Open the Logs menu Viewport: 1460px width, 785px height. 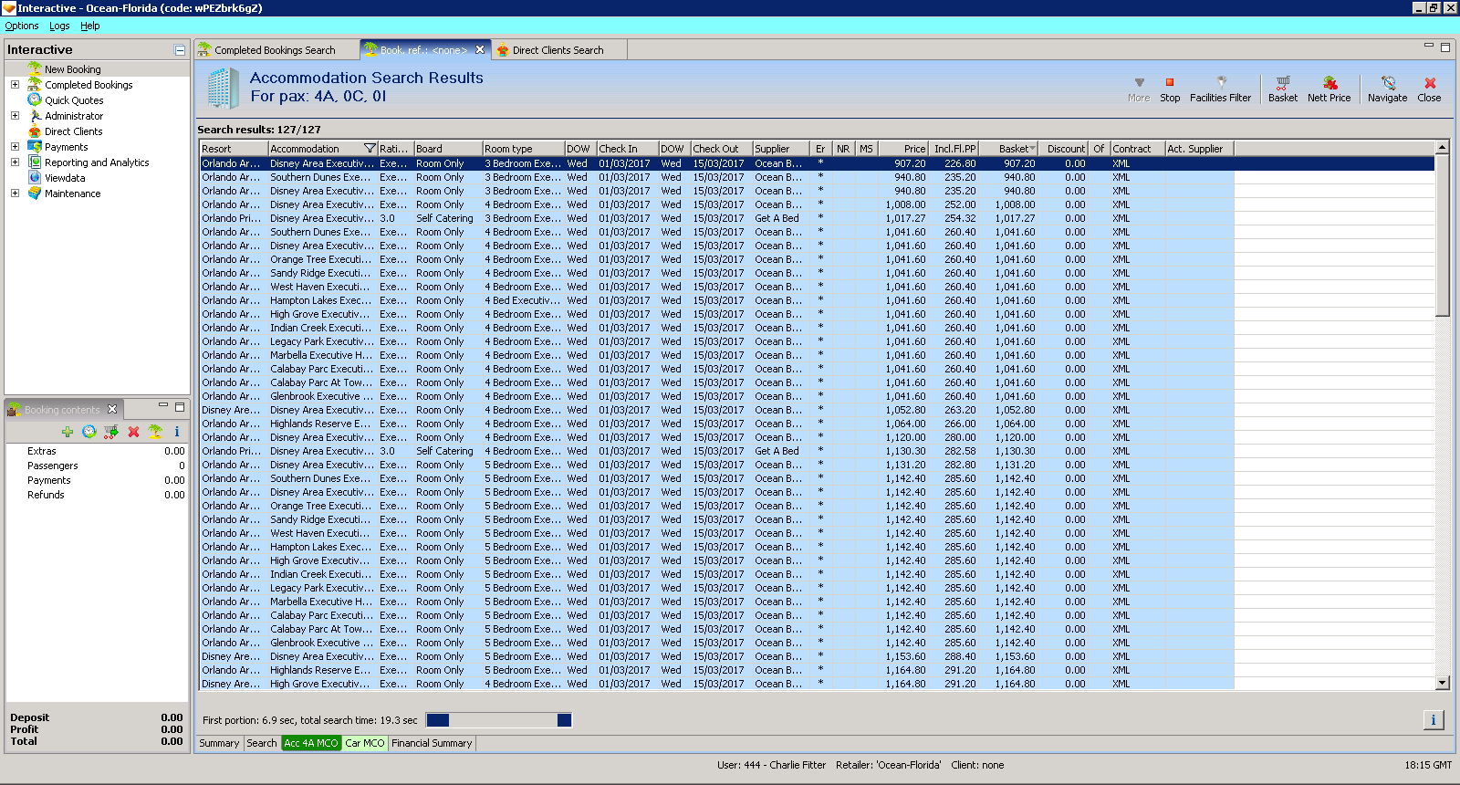point(59,26)
